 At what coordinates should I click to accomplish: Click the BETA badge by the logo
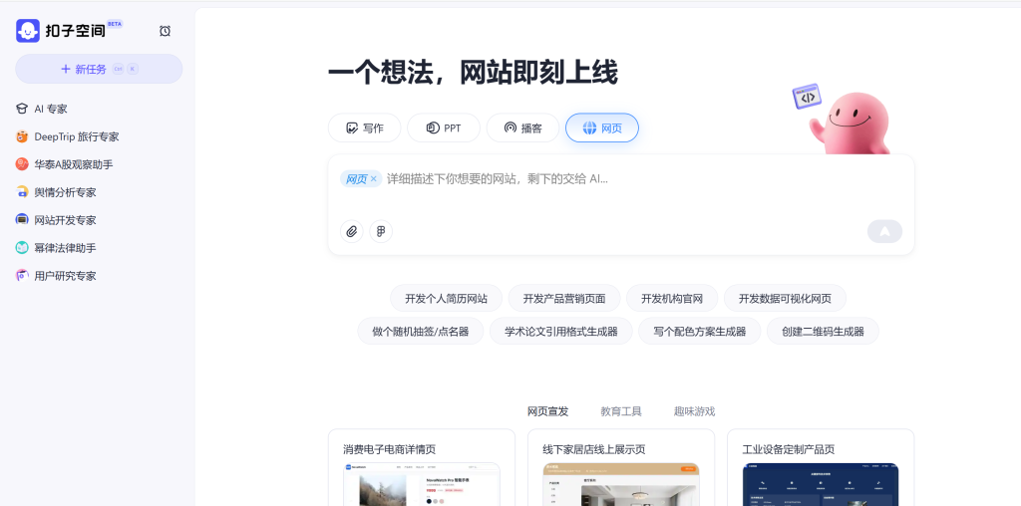(115, 24)
